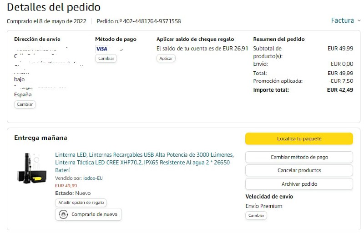Click the Importe total EUR 42,49 amount
Image resolution: width=364 pixels, height=233 pixels.
click(340, 90)
